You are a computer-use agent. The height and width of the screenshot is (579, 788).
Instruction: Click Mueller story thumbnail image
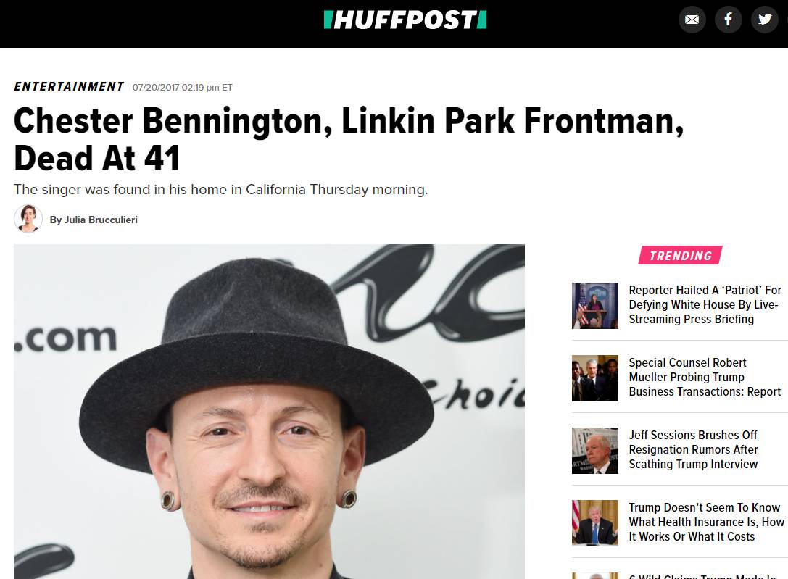point(595,378)
